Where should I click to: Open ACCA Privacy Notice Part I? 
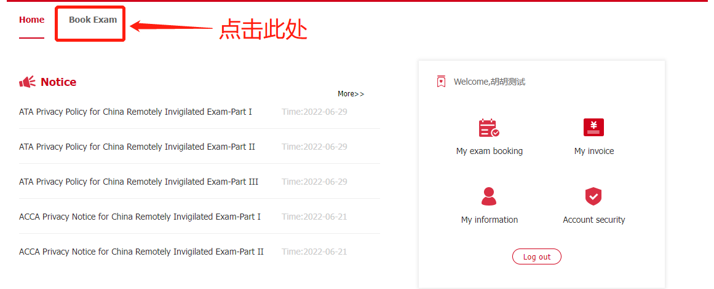(140, 217)
